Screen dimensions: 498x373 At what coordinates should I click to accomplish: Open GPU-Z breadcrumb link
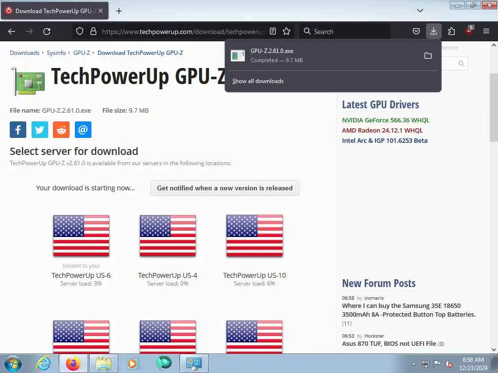[82, 53]
